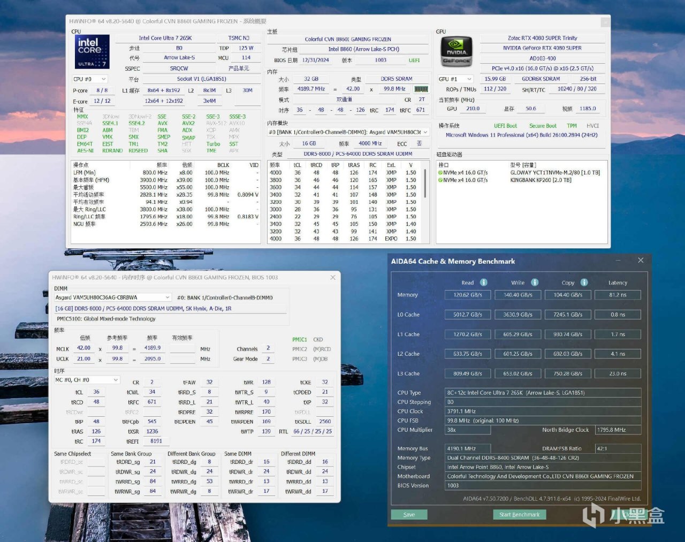Click the green status icon beside GLOWAY drive
Screen dimensions: 685x542
pyautogui.click(x=440, y=173)
